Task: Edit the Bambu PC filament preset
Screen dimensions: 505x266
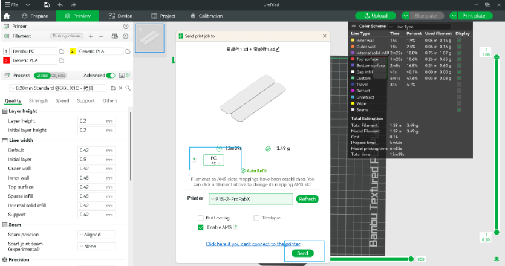Action: 62,51
